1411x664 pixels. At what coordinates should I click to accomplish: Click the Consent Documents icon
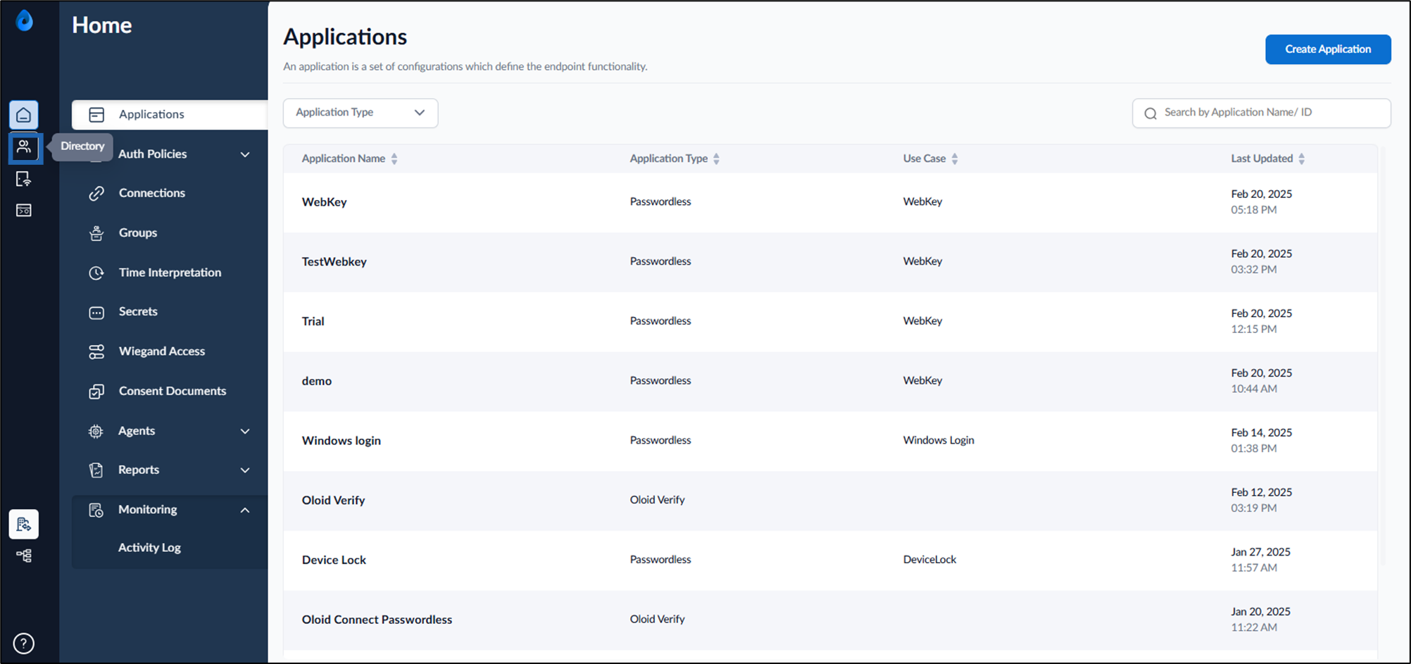click(x=96, y=391)
